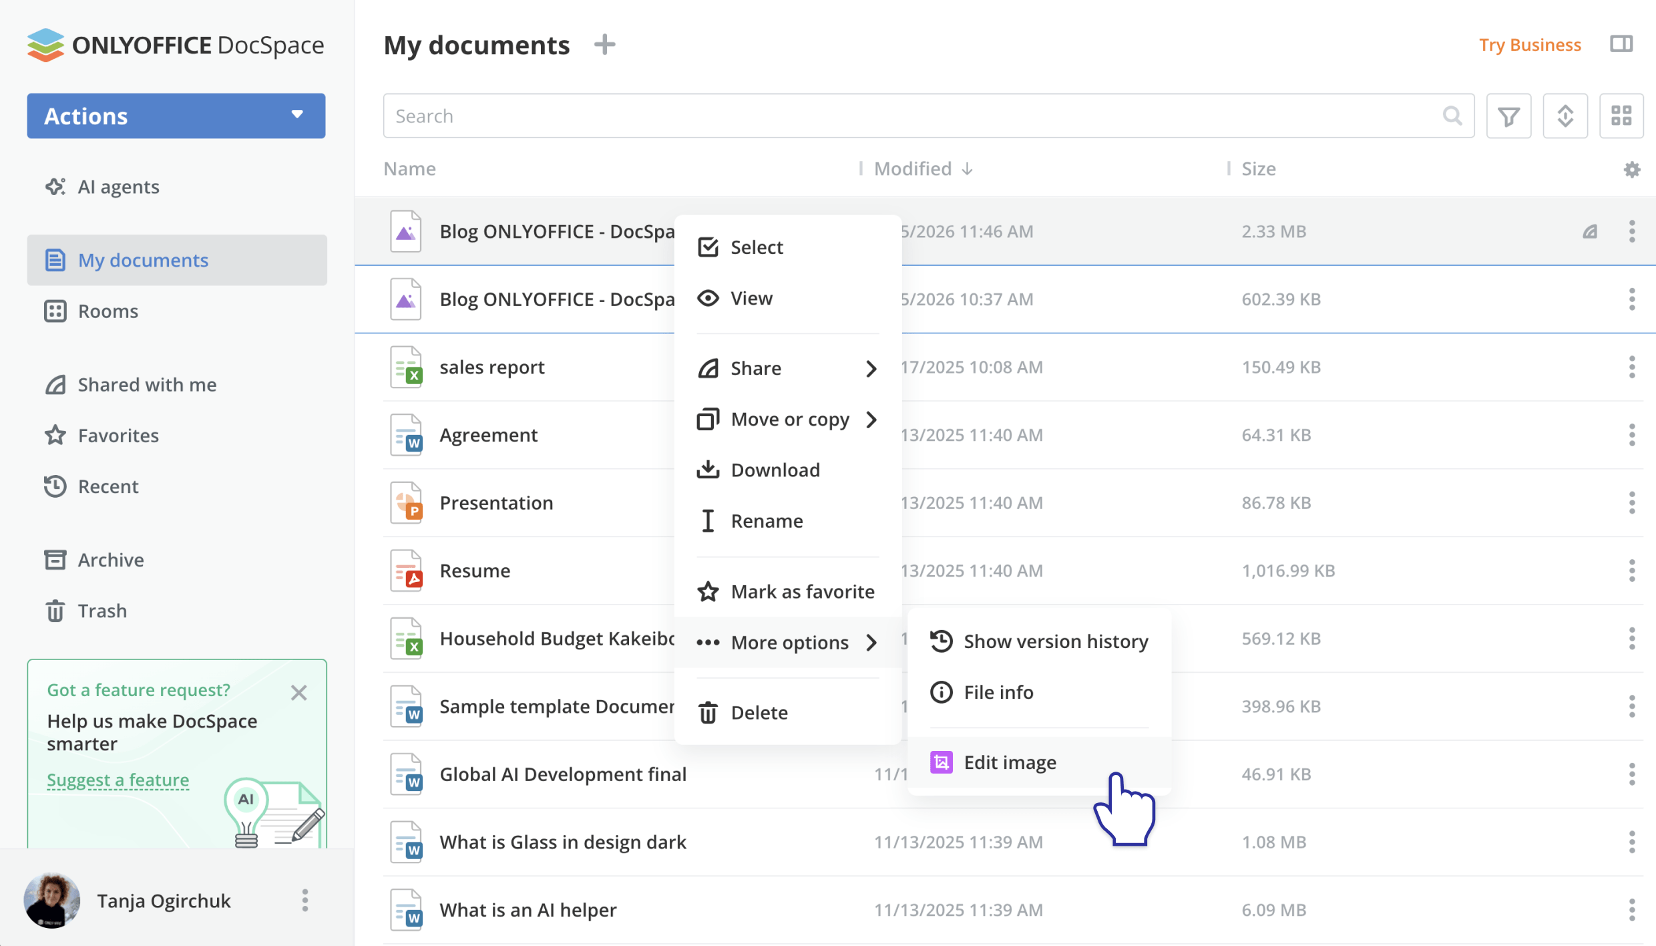Open table column settings gear
This screenshot has height=946, width=1656.
1631,170
